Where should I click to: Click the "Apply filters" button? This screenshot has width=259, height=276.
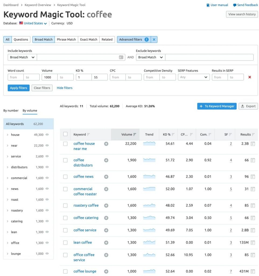click(x=18, y=88)
